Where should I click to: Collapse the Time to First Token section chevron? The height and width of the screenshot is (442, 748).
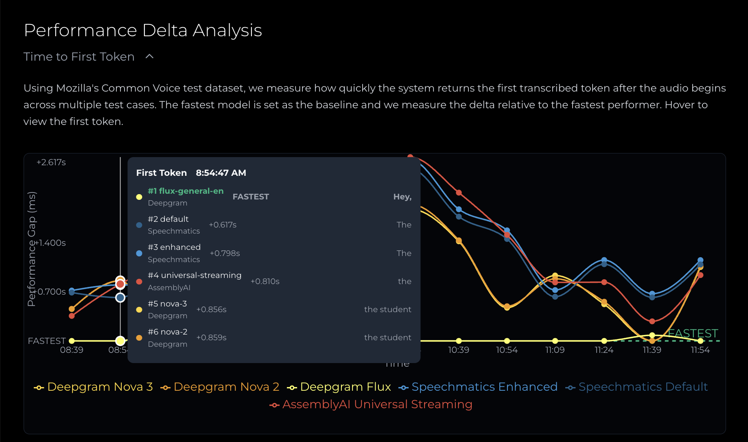pos(149,57)
